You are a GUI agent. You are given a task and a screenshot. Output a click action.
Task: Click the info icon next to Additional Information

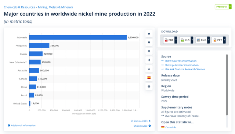pyautogui.click(x=9, y=126)
